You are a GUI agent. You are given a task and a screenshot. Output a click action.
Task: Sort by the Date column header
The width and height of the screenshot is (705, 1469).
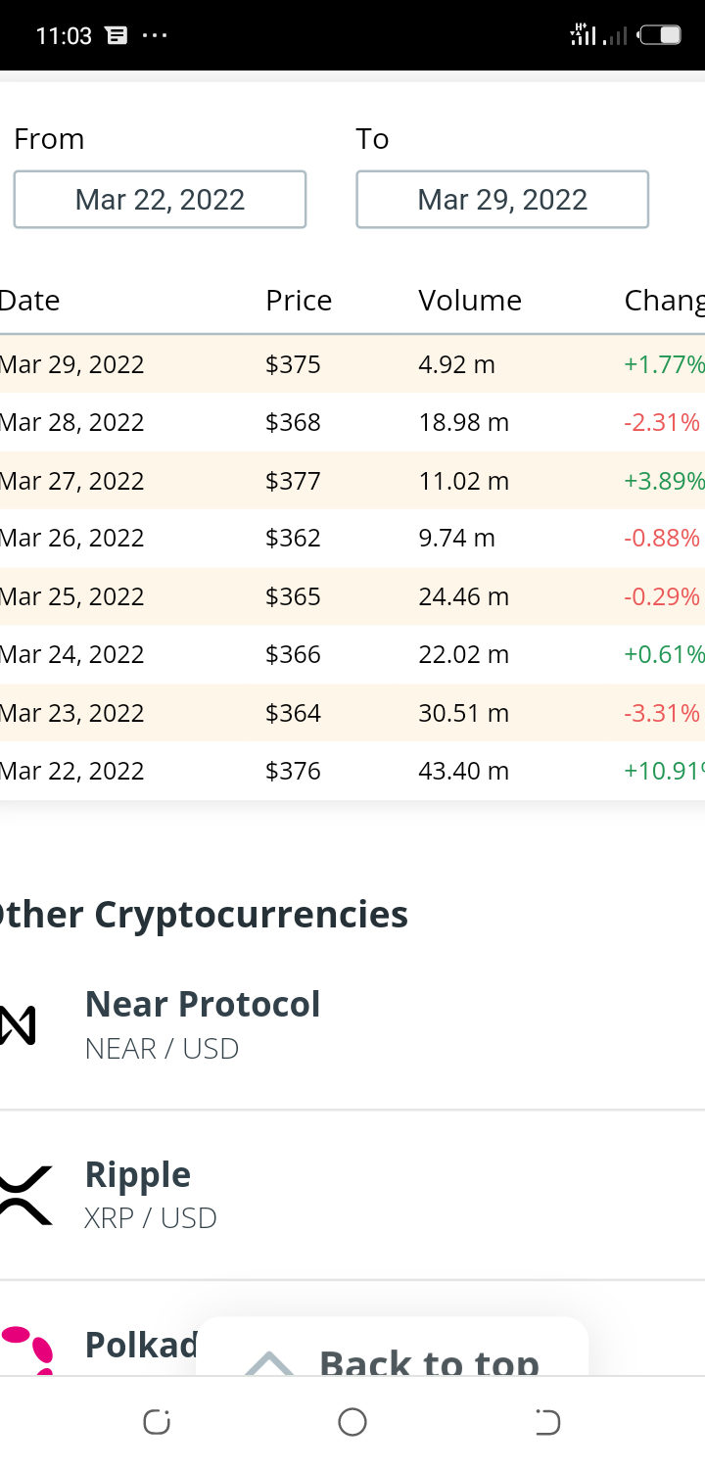tap(29, 301)
